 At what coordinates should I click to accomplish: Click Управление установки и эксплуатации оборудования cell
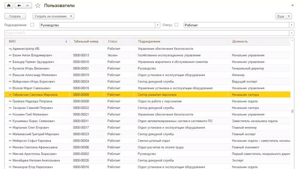click(175, 88)
